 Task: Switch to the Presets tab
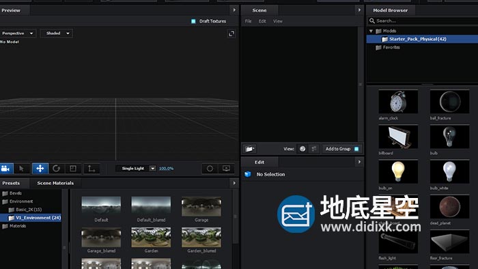click(x=11, y=183)
